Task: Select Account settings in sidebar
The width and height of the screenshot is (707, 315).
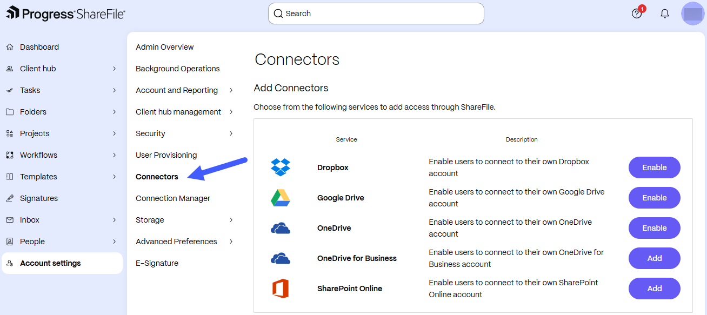Action: point(62,263)
